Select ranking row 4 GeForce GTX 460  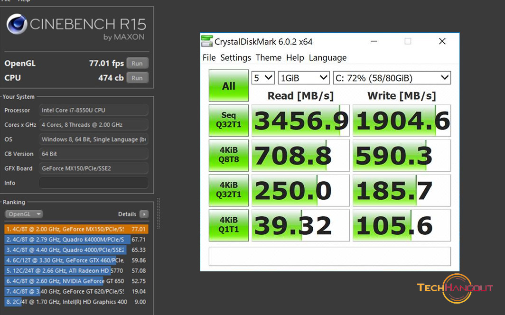pos(76,260)
